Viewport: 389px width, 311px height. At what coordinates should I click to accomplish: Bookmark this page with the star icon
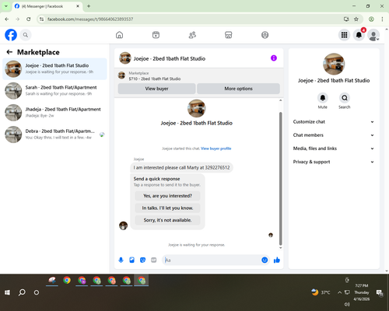(356, 19)
